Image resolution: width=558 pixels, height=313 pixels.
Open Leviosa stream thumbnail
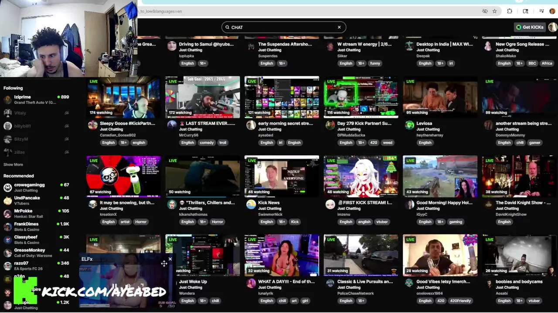point(440,97)
